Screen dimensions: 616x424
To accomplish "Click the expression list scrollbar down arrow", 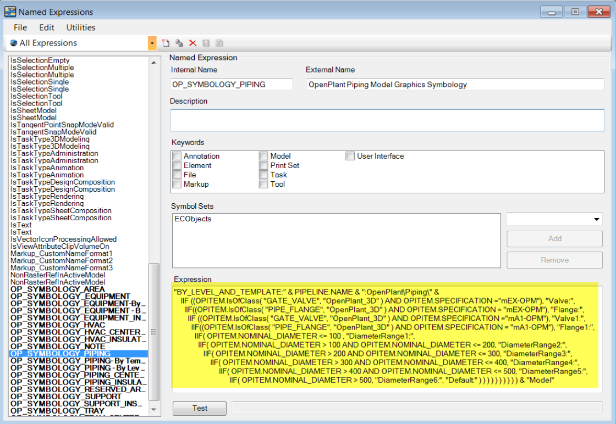I will pos(153,410).
